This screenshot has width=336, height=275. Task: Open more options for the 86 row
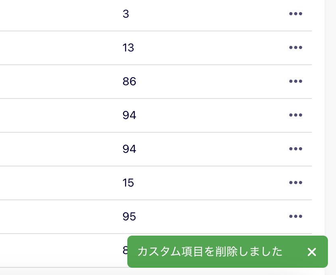[x=295, y=81]
